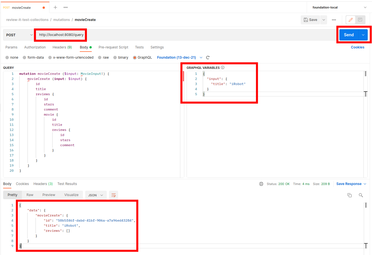372x255 pixels.
Task: Click the pencil edit mode icon
Action: (351, 20)
